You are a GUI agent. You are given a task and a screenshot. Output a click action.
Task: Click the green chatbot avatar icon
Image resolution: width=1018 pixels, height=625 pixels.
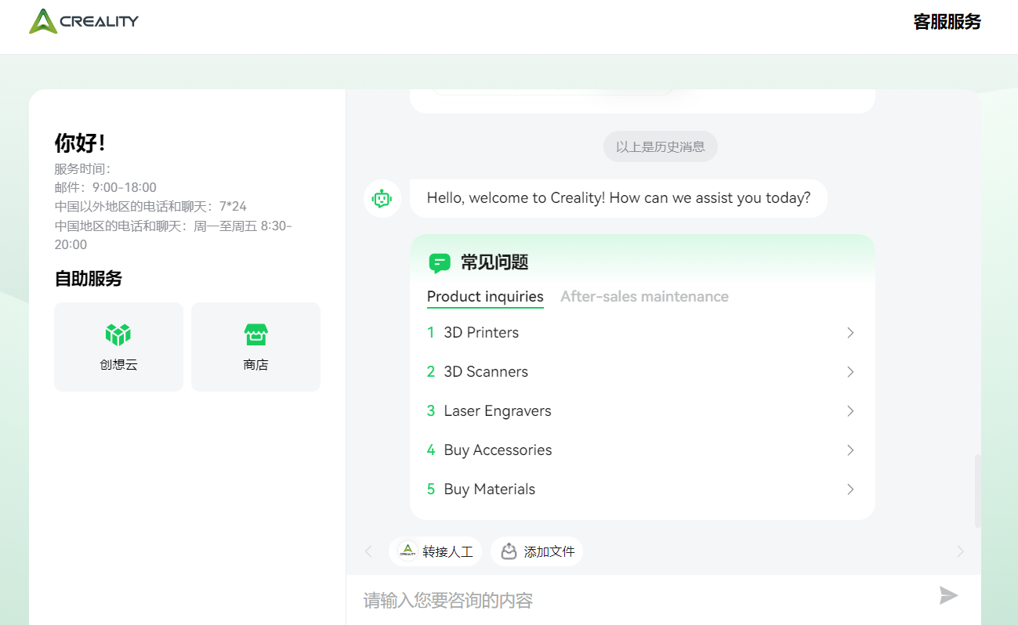tap(382, 199)
